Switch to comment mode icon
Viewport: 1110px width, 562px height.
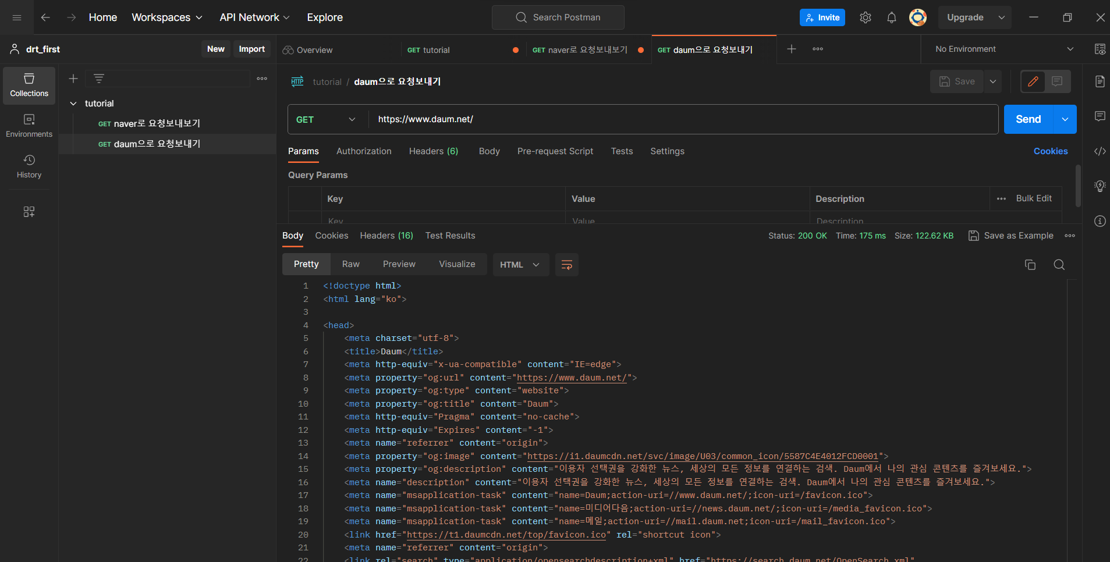(x=1057, y=81)
